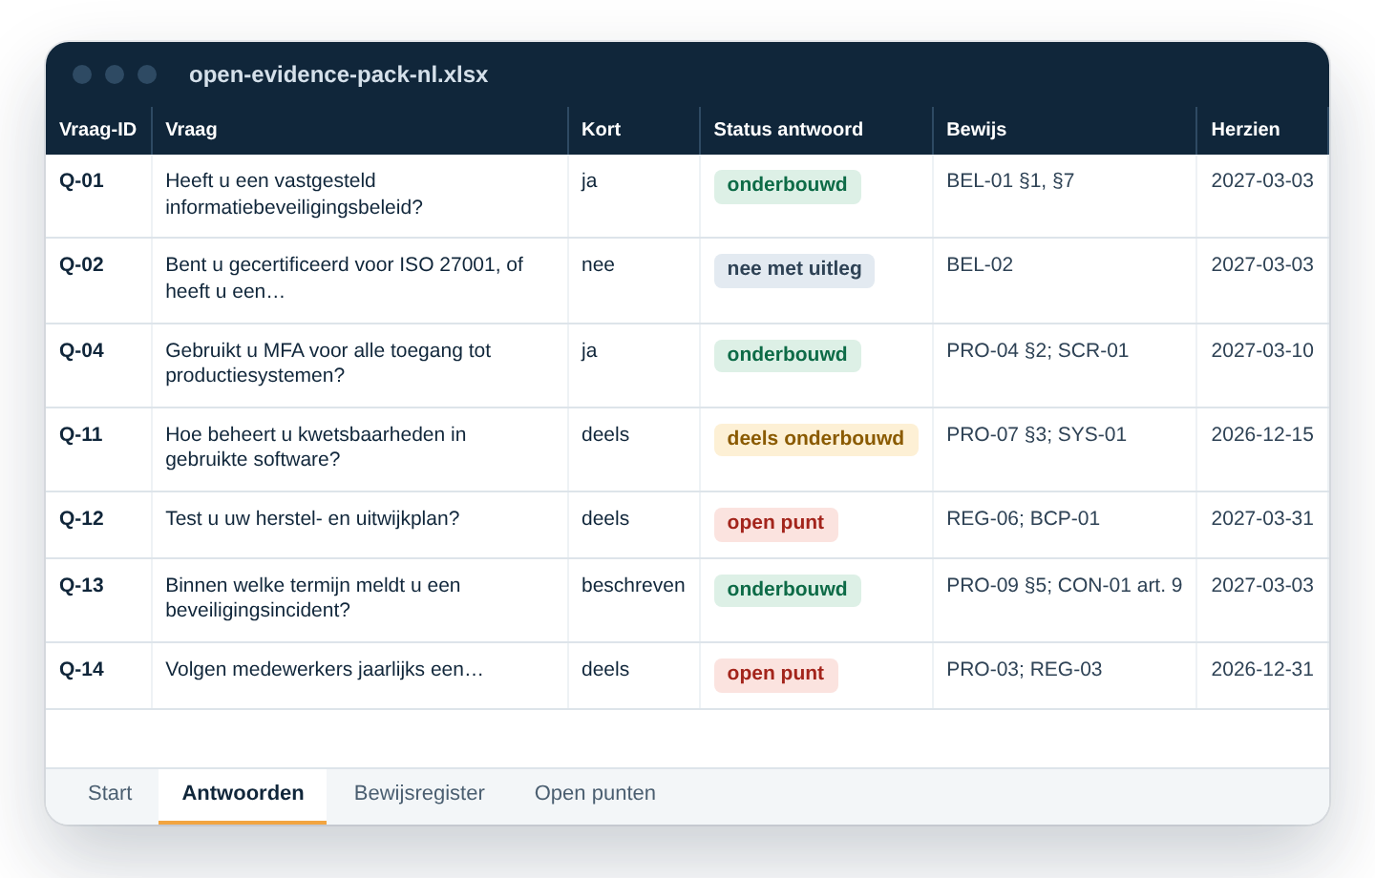Select the kwetsbaarheden question cell

(360, 449)
